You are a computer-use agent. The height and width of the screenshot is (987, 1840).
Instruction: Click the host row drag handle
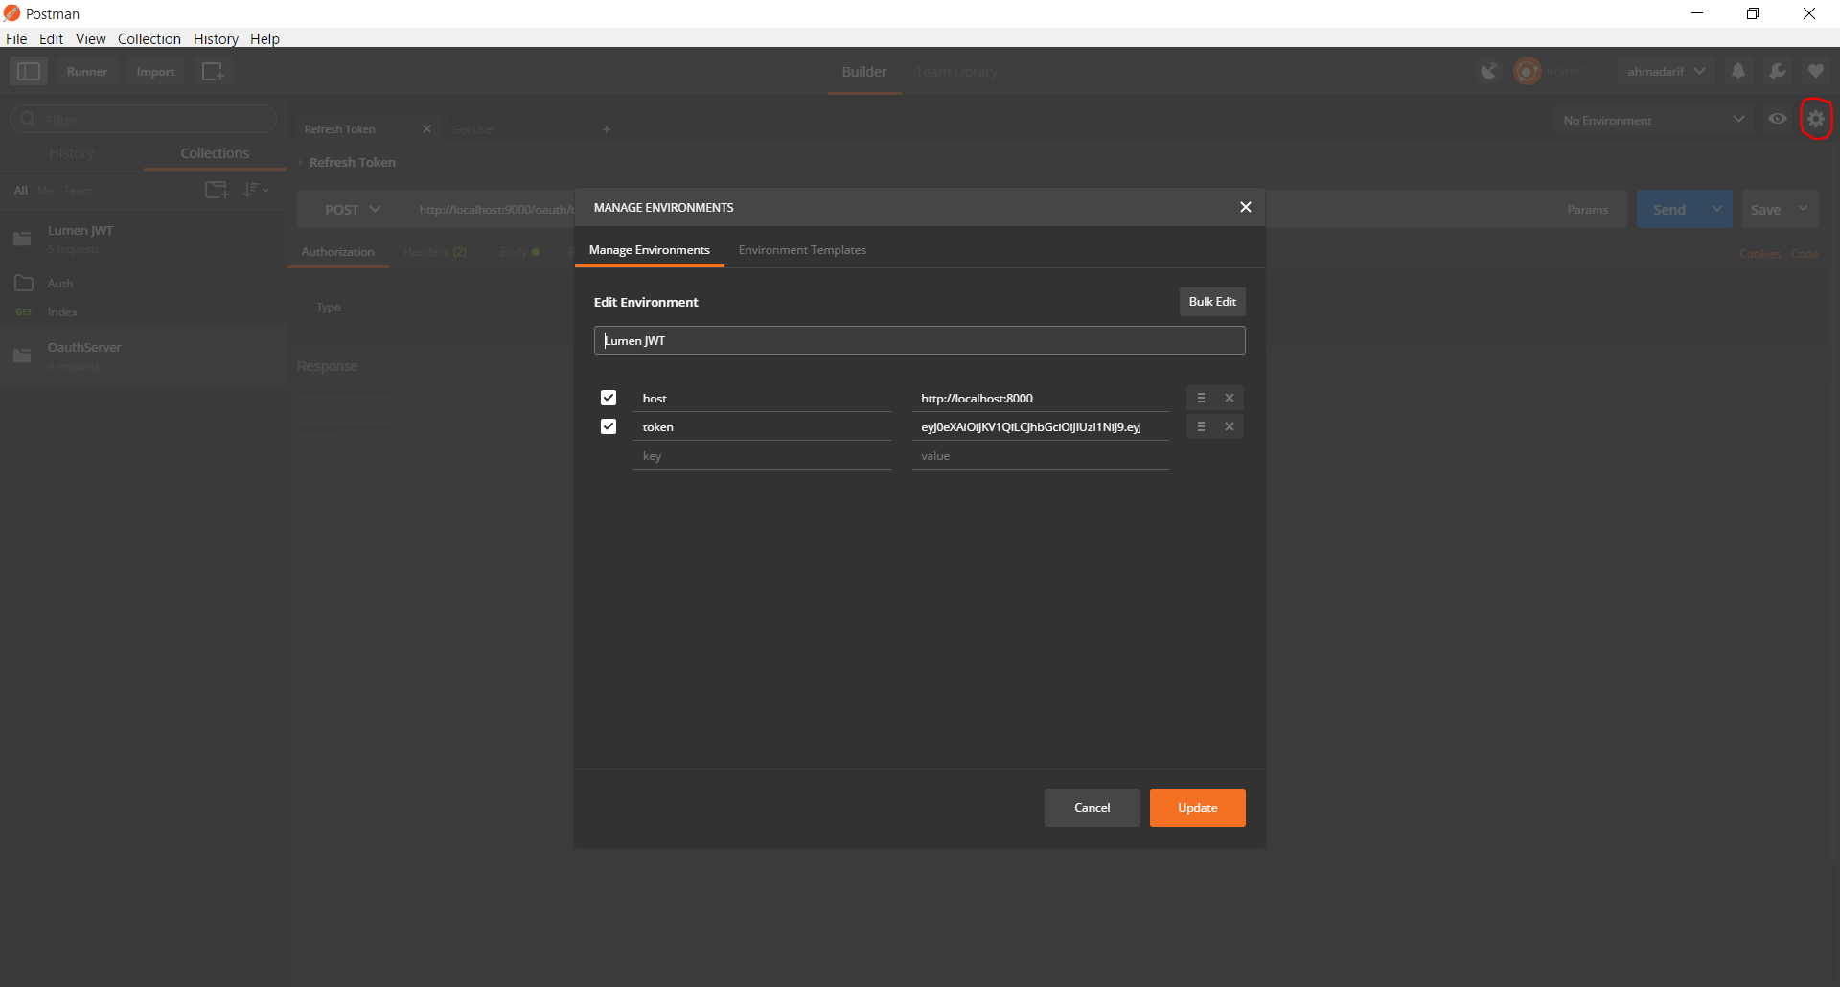[1201, 398]
